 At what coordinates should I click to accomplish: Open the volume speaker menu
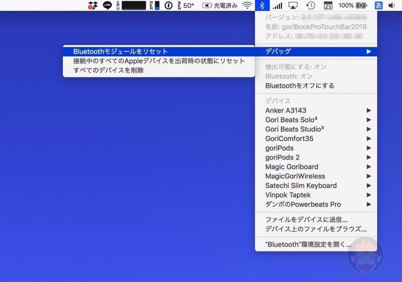coord(392,6)
